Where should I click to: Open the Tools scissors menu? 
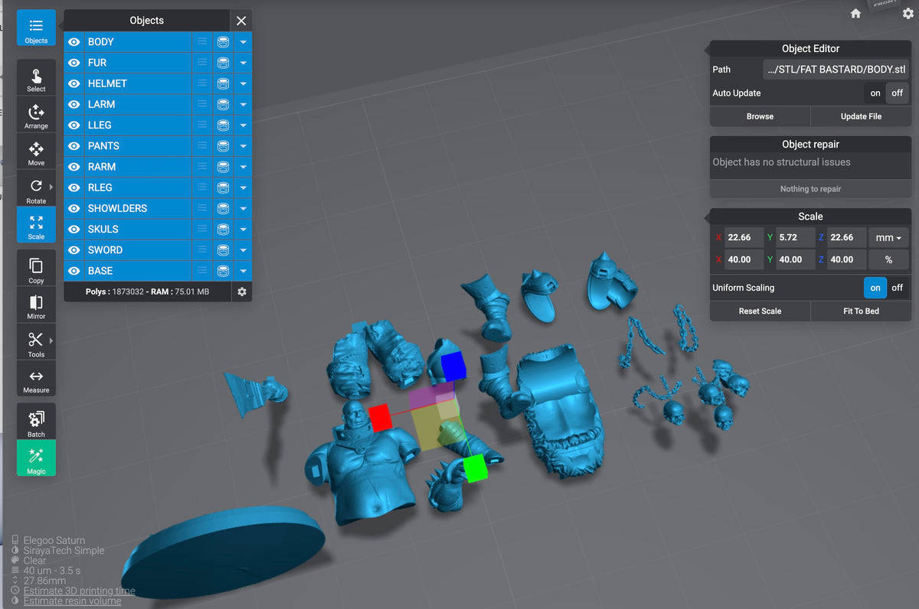tap(36, 343)
